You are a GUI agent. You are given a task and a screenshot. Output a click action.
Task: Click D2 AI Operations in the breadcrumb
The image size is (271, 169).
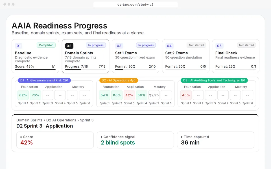(61, 120)
